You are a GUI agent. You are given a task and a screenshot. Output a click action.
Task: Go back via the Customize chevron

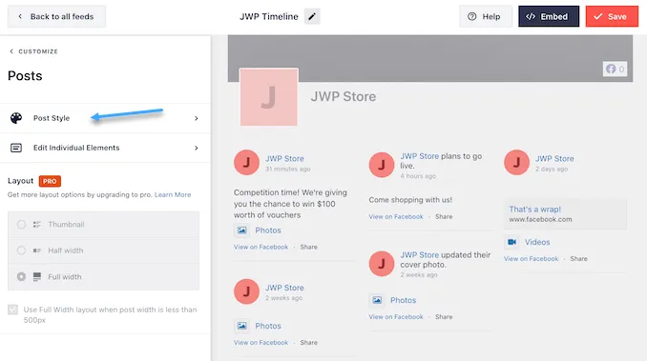point(11,51)
